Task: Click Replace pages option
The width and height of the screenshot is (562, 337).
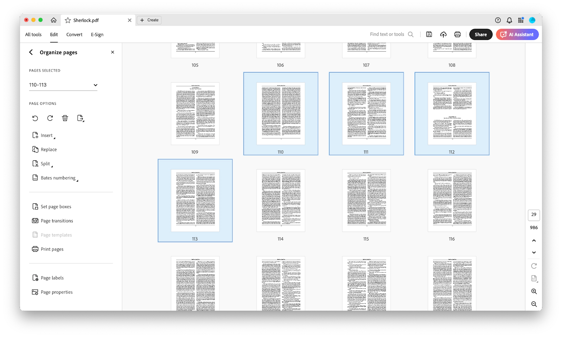Action: tap(45, 149)
